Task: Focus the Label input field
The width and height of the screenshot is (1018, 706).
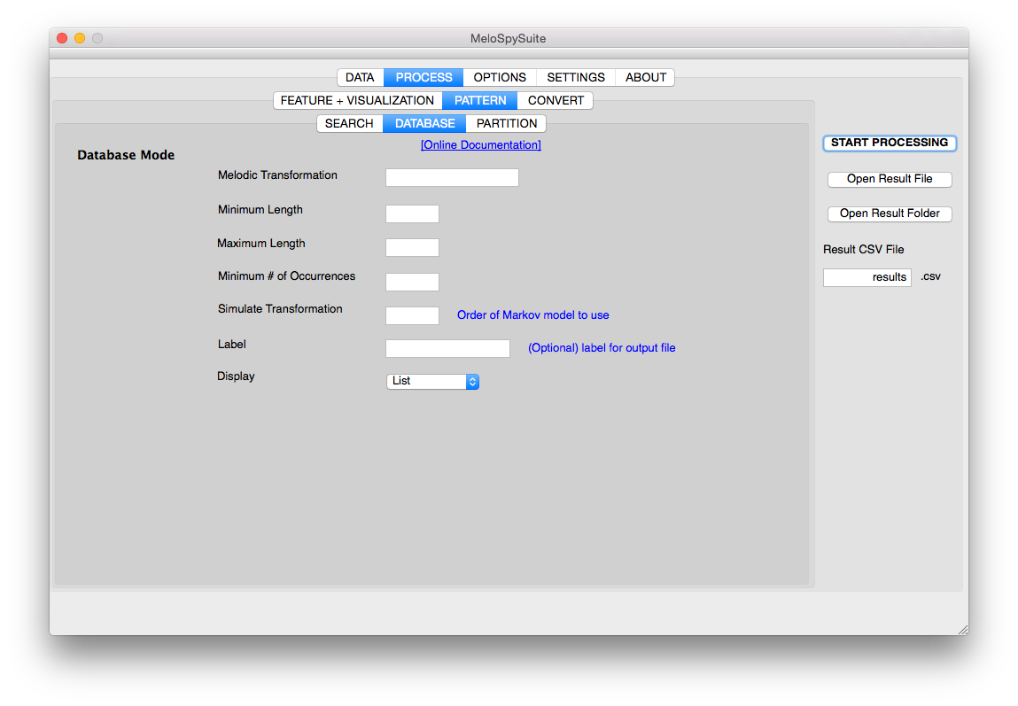Action: click(x=447, y=348)
